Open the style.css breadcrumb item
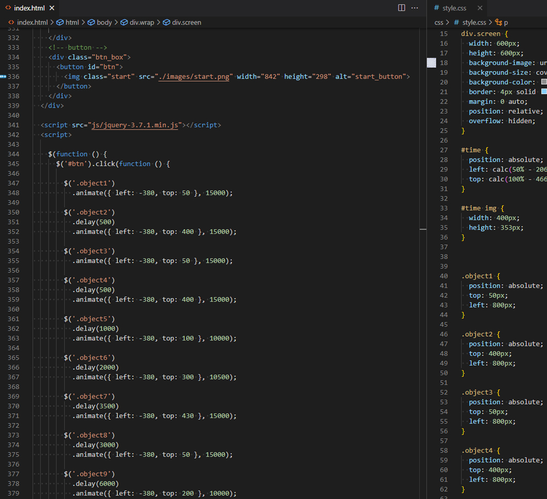Viewport: 547px width, 499px height. (x=474, y=22)
